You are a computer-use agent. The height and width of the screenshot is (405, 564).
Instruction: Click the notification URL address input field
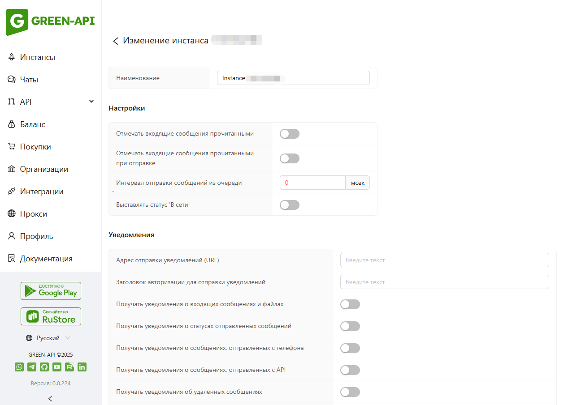tap(444, 260)
